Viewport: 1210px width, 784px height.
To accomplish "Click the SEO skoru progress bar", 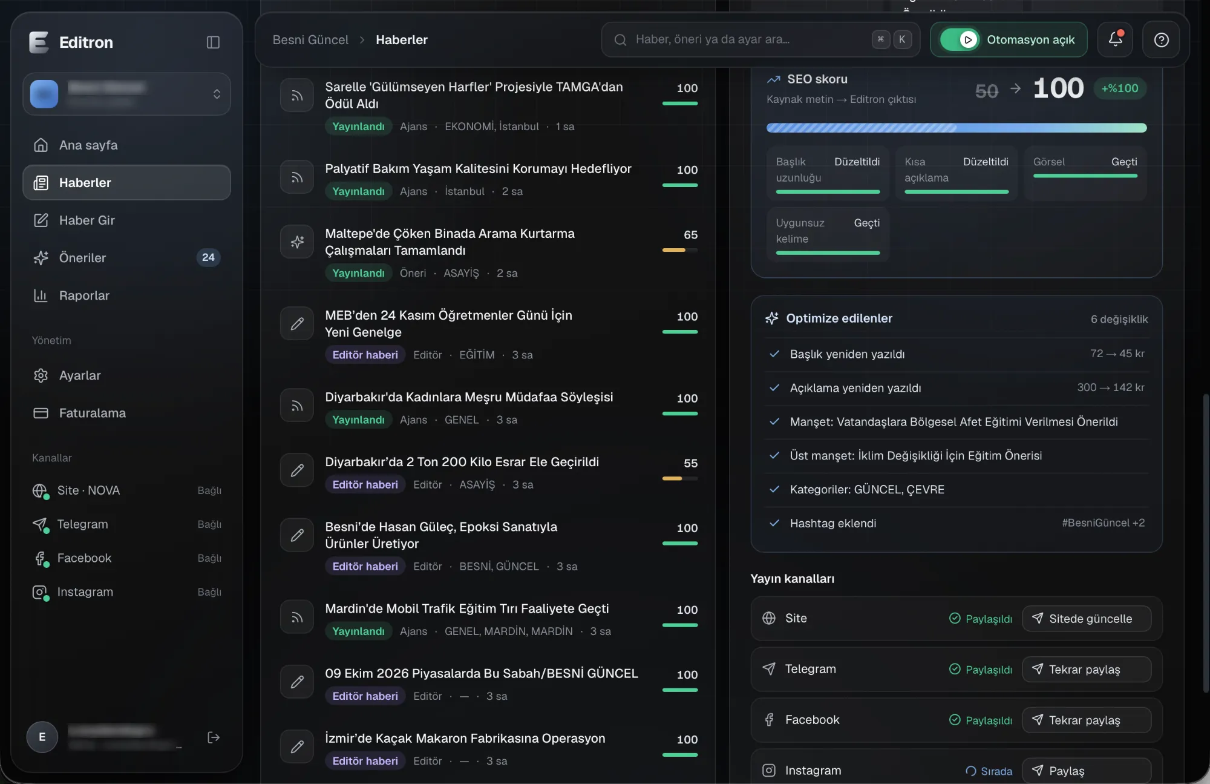I will click(x=957, y=128).
